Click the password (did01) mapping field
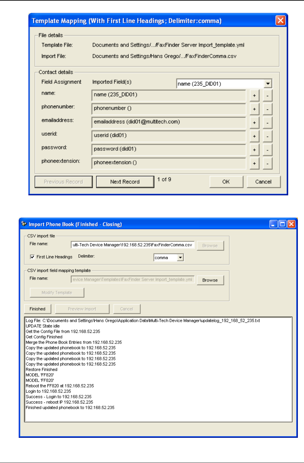This screenshot has height=463, width=304. pyautogui.click(x=169, y=150)
